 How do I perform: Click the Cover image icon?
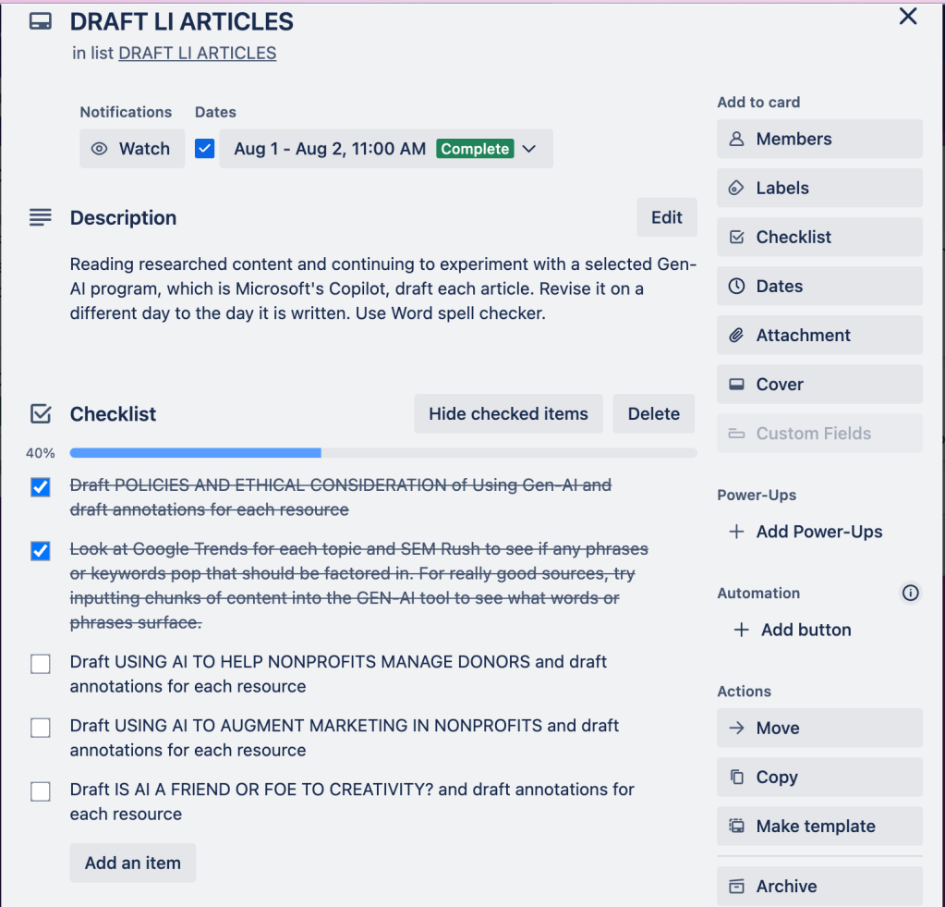pos(736,385)
